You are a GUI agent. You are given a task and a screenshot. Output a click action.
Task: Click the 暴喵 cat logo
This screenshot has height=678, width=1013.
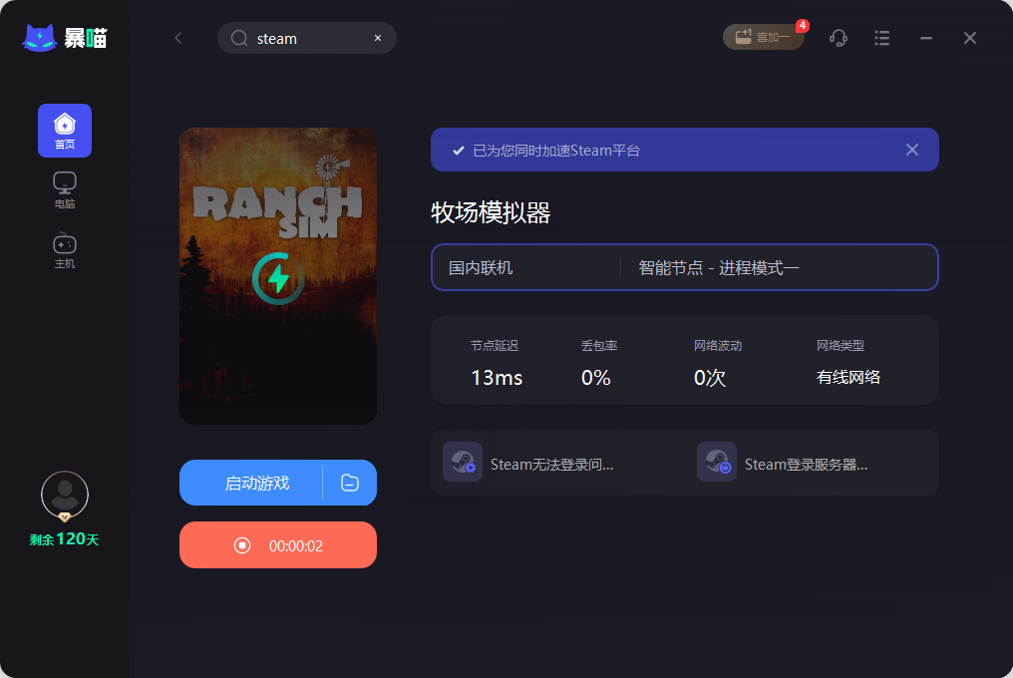65,38
